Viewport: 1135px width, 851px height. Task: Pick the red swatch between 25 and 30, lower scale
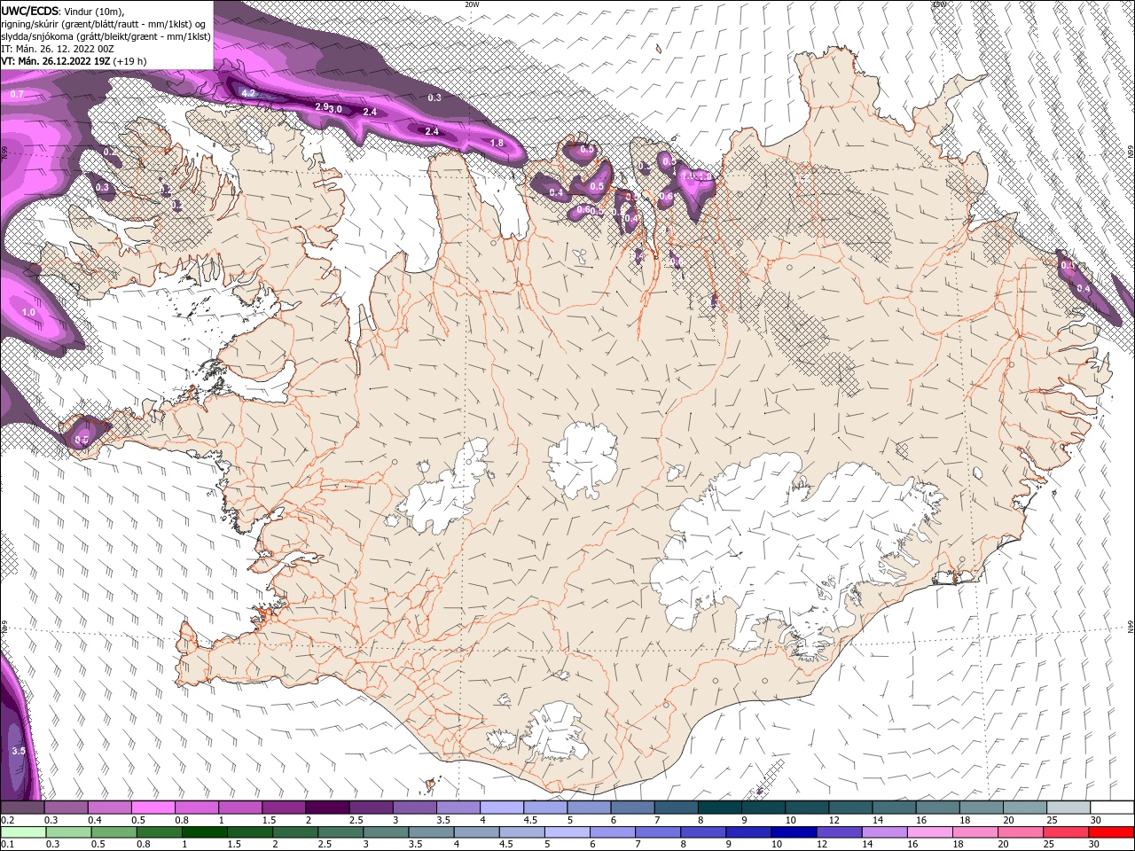coord(1065,832)
